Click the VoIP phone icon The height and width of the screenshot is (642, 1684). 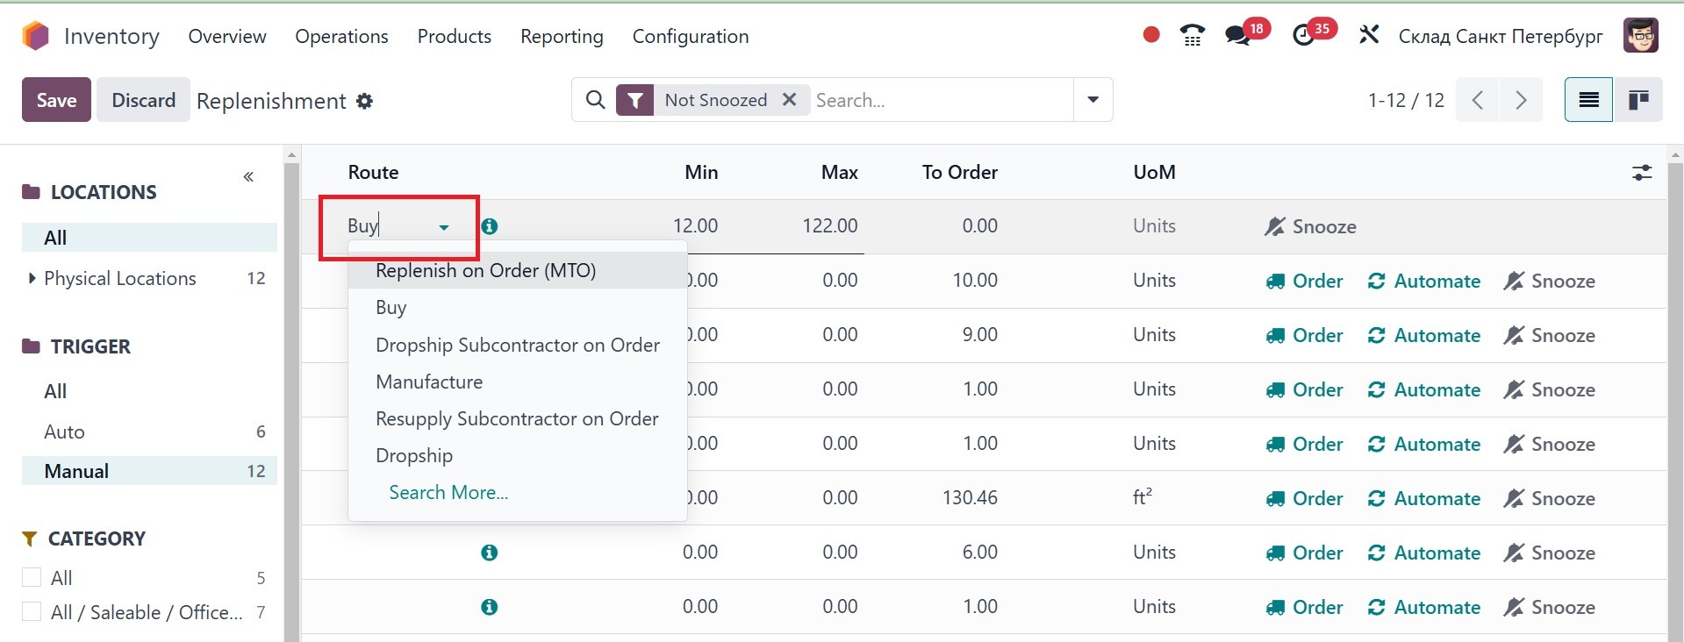point(1192,36)
